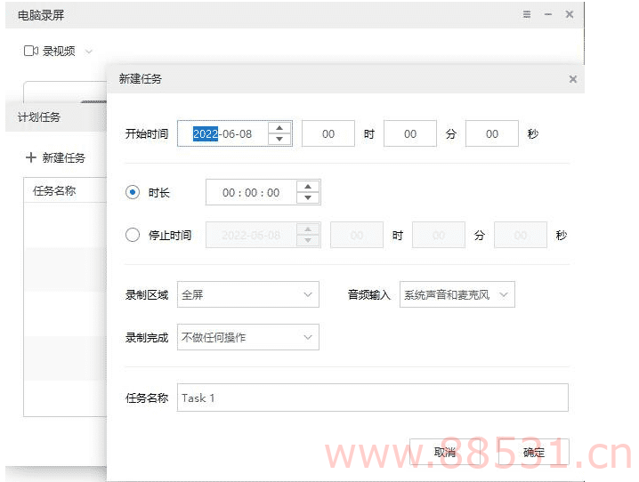This screenshot has height=482, width=639.
Task: Click stop date down arrow
Action: 308,241
